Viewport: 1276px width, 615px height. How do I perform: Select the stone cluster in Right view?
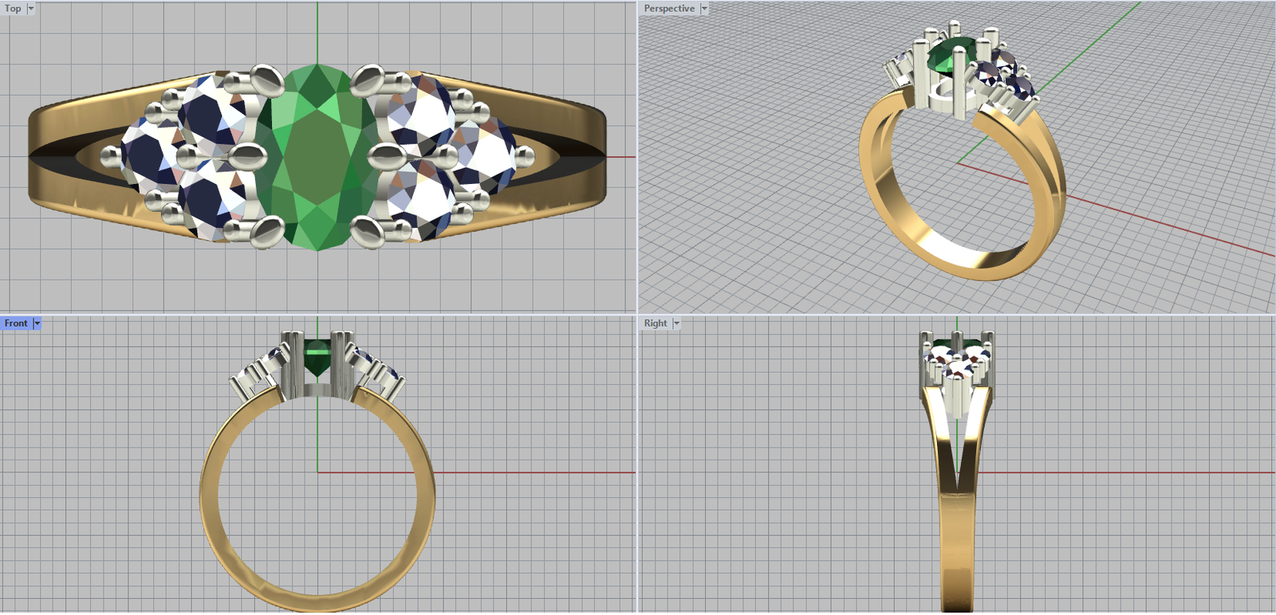pyautogui.click(x=957, y=362)
